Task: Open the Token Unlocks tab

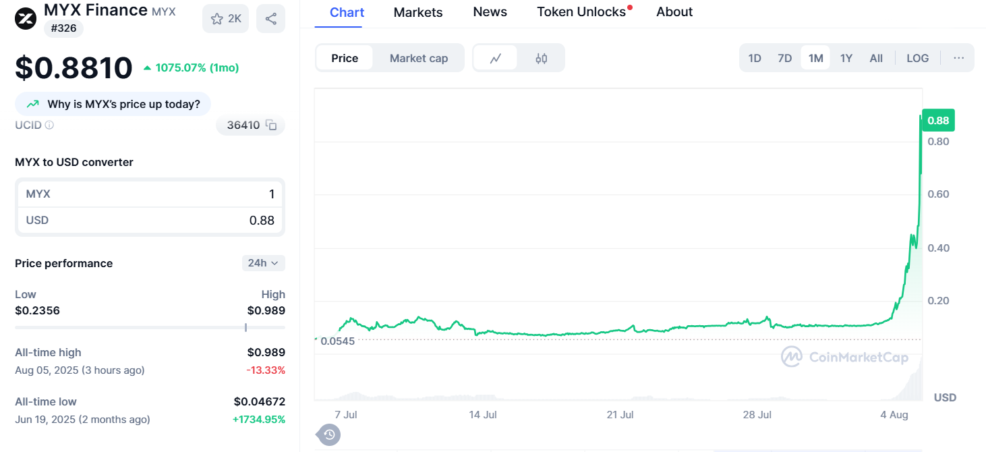Action: 581,12
